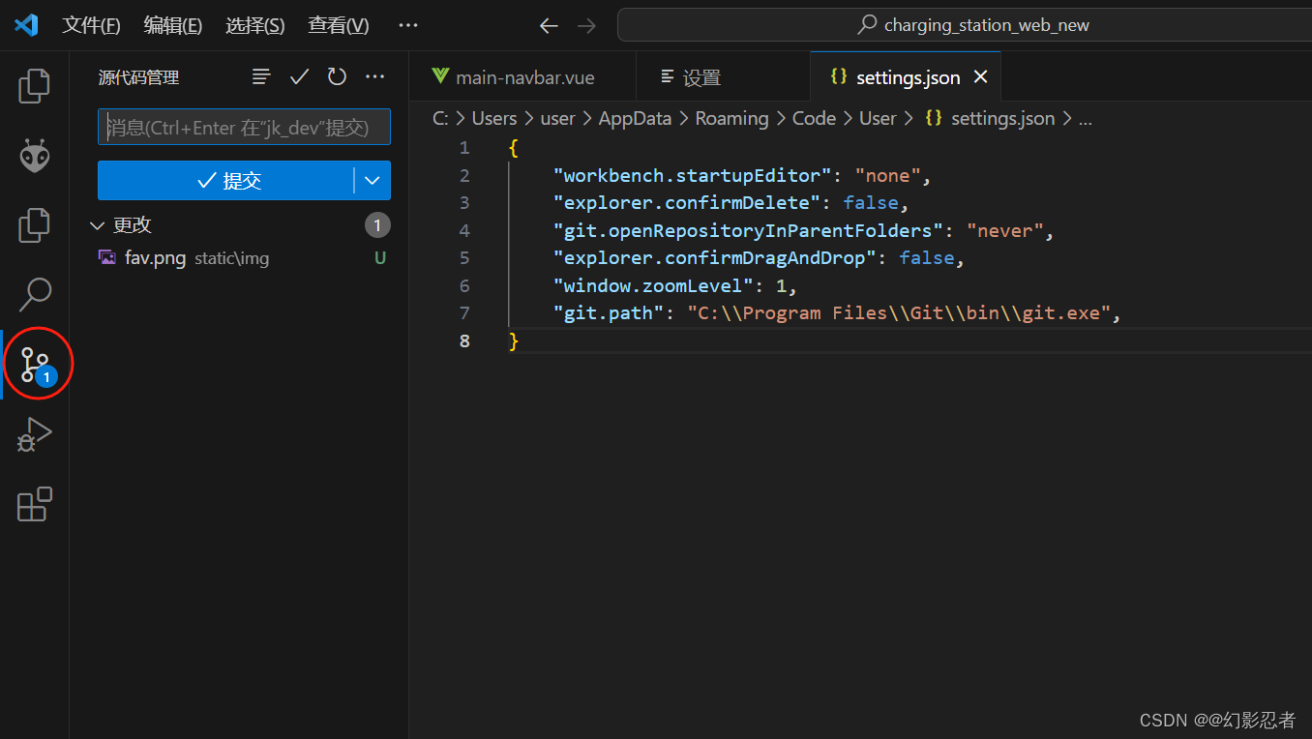Open the 选择(S) menu
Screen dimensions: 1312x739
[255, 26]
